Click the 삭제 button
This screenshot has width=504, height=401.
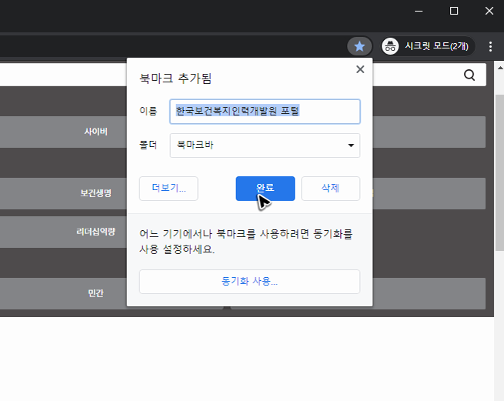tap(330, 189)
